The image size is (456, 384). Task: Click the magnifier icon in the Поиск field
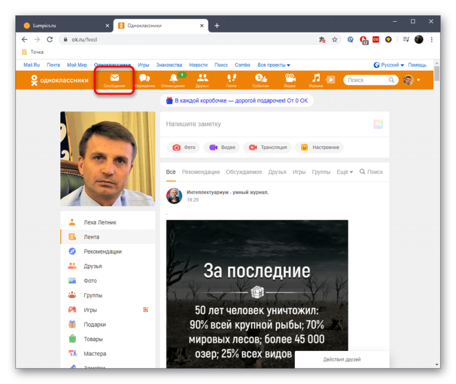392,80
